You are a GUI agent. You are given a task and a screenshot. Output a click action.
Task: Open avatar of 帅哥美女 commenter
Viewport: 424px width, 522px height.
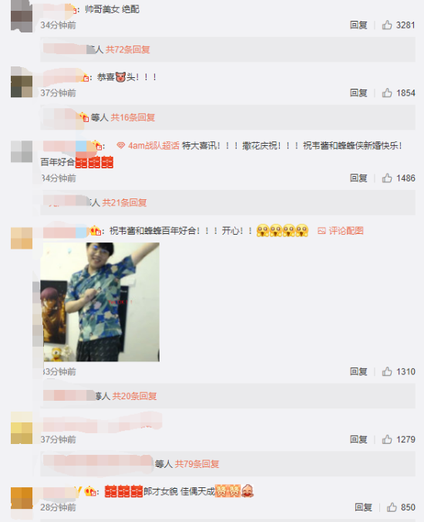tap(22, 16)
